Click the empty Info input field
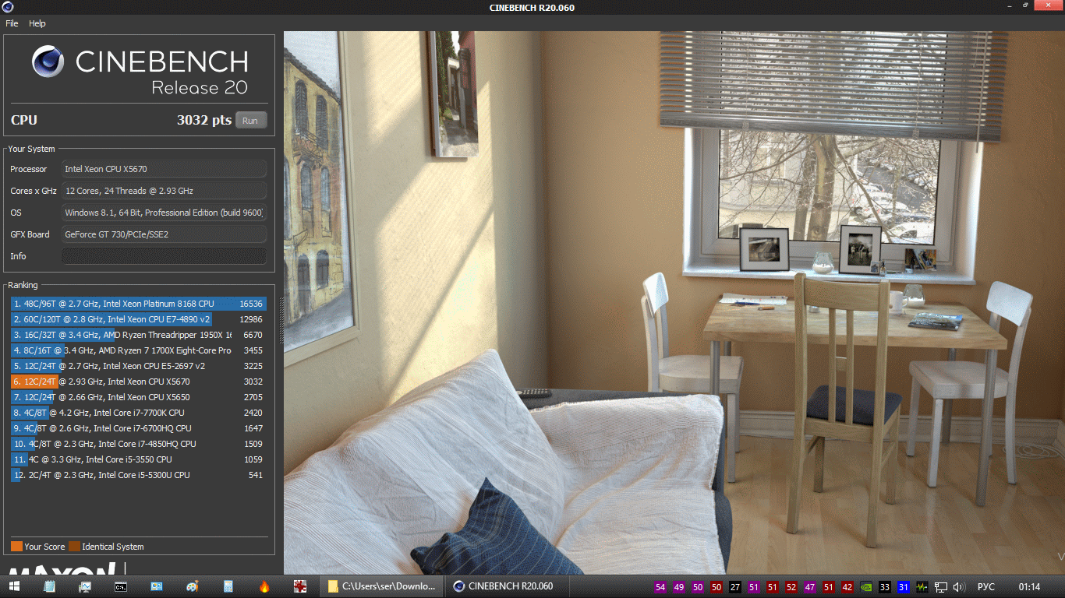The height and width of the screenshot is (598, 1065). [164, 256]
